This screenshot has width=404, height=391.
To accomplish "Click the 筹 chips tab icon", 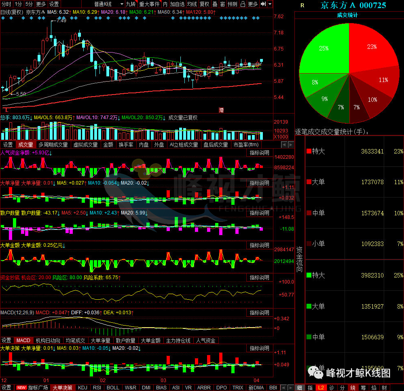I will point(363,387).
